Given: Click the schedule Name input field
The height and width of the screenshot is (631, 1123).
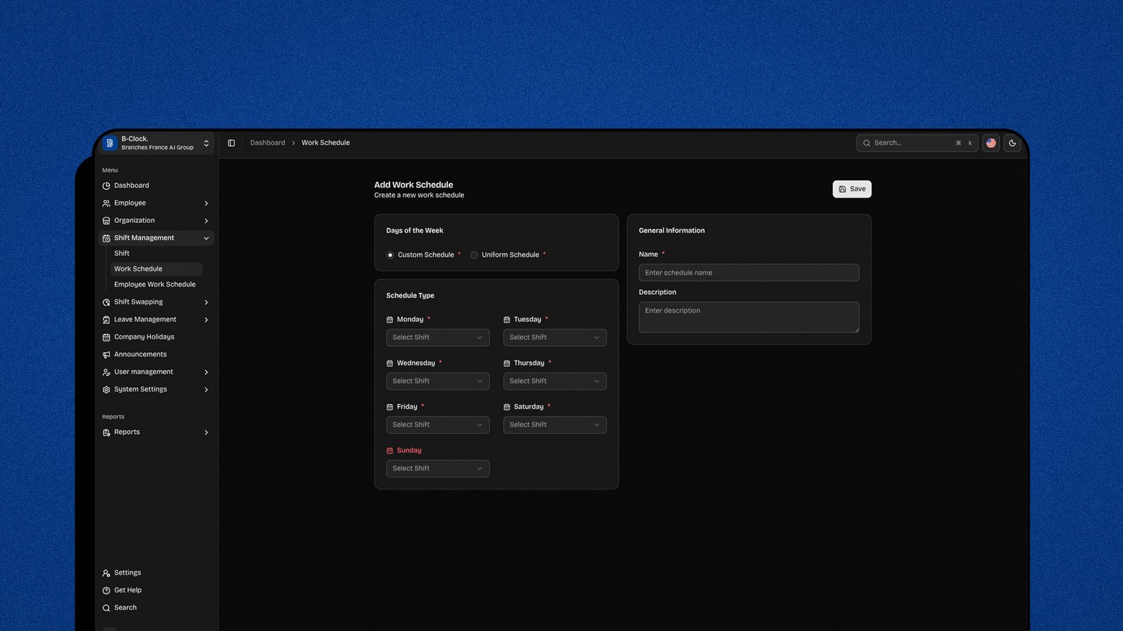Looking at the screenshot, I should coord(748,273).
